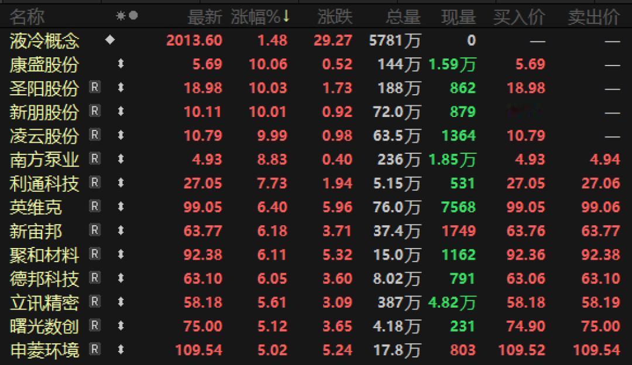Click ask price 58.19 for 立讯精密

[x=600, y=302]
